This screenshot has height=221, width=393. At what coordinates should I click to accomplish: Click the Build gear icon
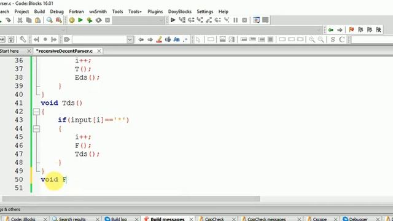click(x=72, y=20)
